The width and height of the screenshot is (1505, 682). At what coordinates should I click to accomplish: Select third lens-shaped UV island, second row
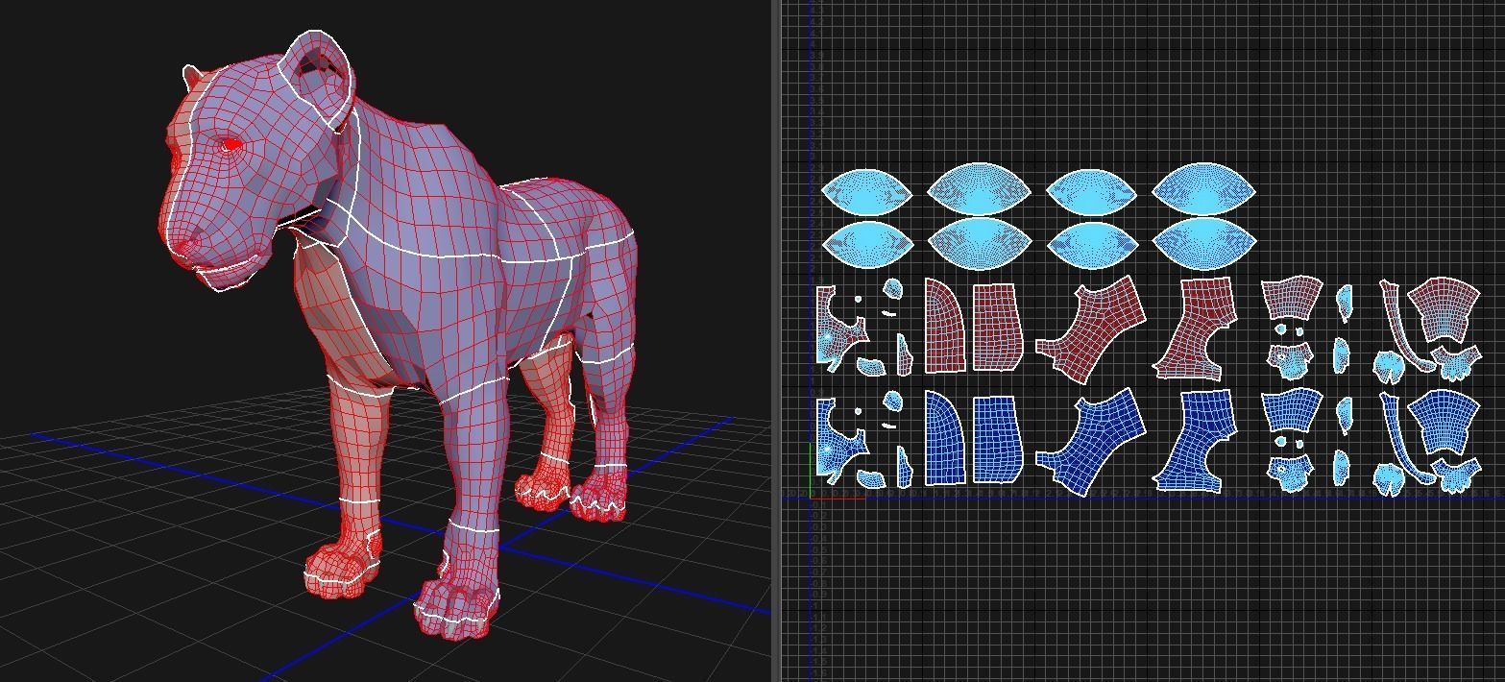click(1091, 246)
